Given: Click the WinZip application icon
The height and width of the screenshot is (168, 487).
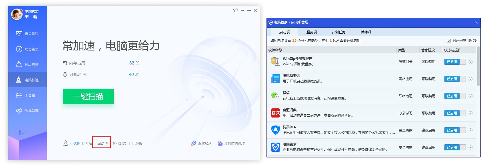Looking at the screenshot, I should 275,61.
